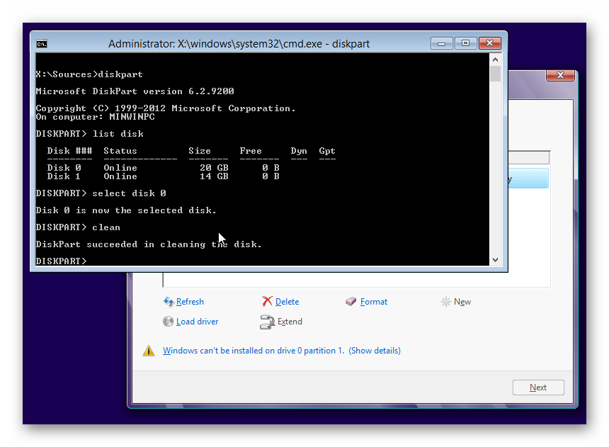
Task: Click the Extend partition icon
Action: [267, 322]
